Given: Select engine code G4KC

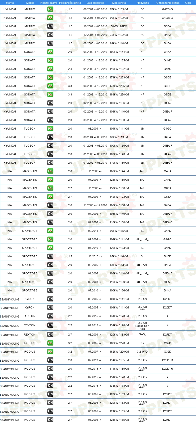Looking at the screenshot, I should coord(167,69).
